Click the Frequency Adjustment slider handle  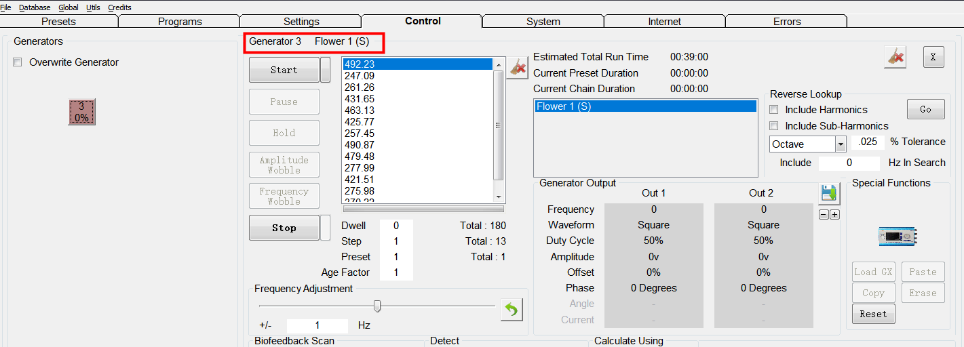tap(377, 306)
